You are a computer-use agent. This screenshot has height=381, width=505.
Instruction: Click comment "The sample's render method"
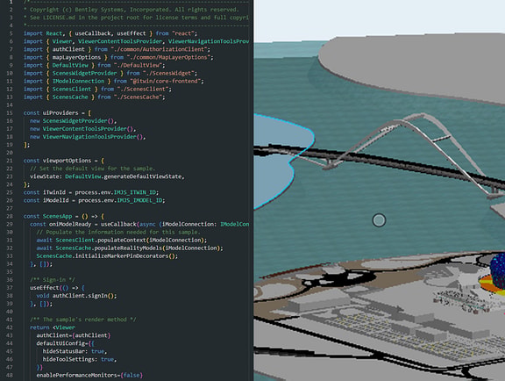coord(82,320)
